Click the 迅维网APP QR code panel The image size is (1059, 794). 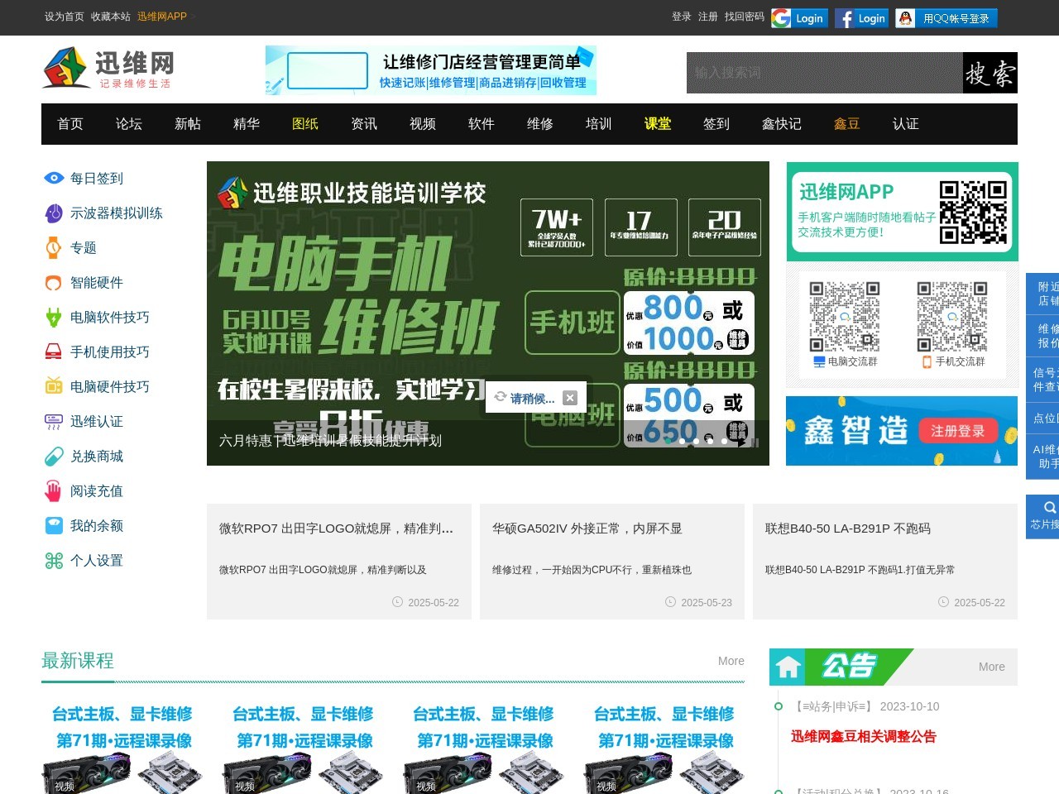pyautogui.click(x=902, y=212)
